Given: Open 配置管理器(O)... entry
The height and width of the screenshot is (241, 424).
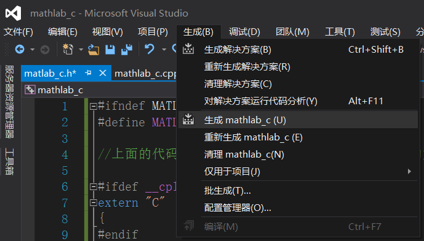Looking at the screenshot, I should 298,208.
